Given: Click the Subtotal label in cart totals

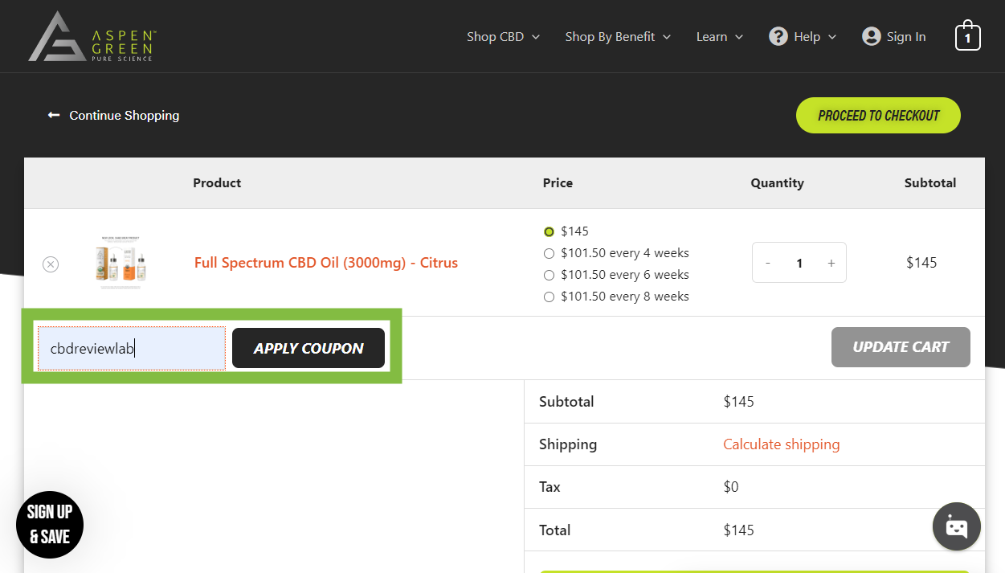Looking at the screenshot, I should [x=566, y=402].
